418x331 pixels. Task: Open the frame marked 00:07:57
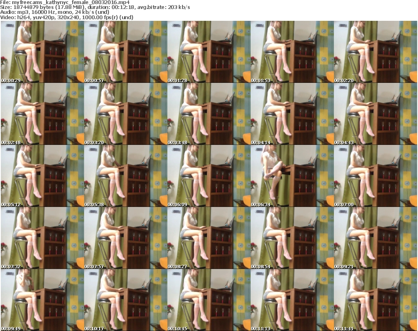[125, 238]
